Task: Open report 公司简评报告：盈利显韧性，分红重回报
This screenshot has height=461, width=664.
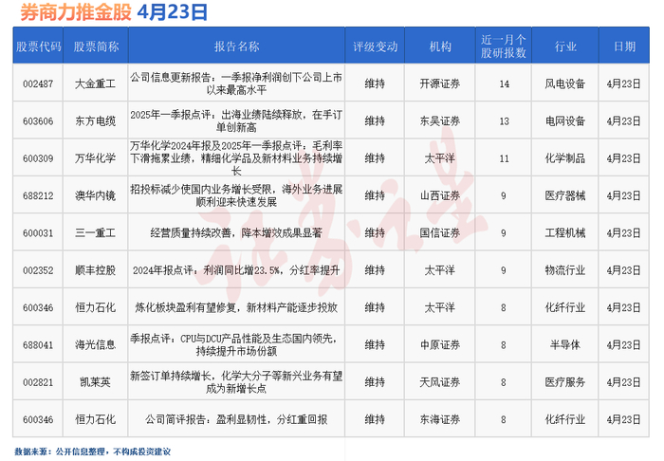Action: (236, 419)
